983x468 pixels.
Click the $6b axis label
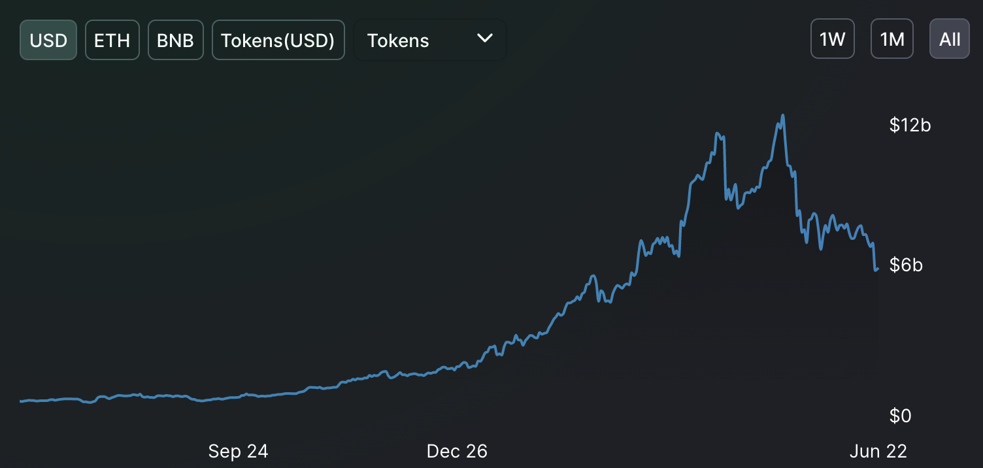click(x=907, y=265)
